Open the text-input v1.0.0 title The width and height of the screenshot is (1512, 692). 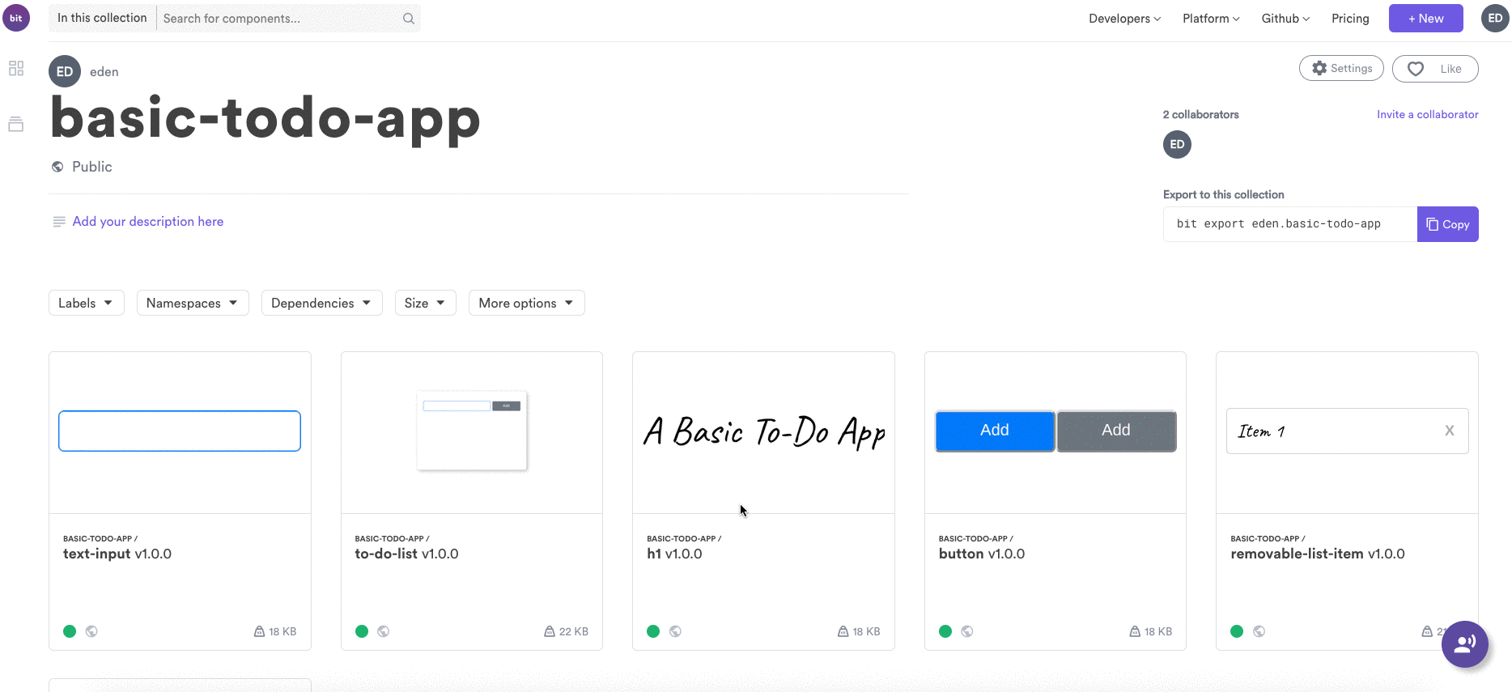pyautogui.click(x=117, y=554)
